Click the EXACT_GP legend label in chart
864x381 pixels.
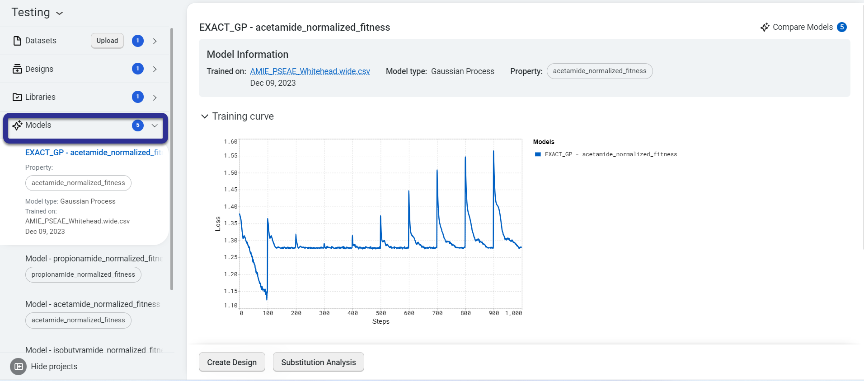tap(611, 154)
